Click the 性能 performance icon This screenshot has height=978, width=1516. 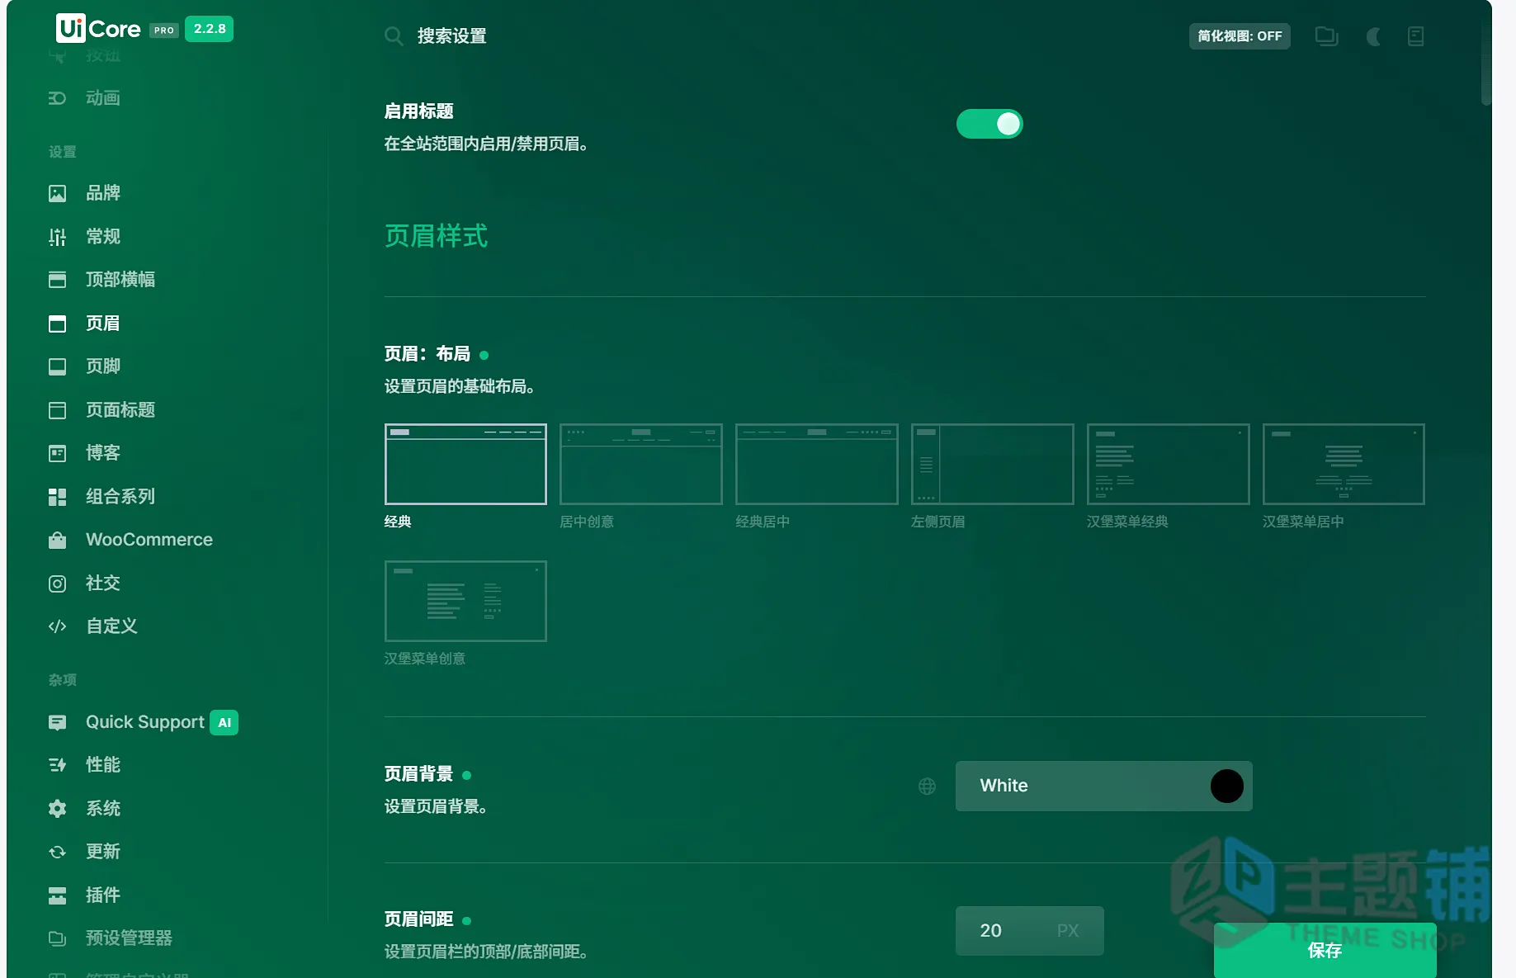click(x=57, y=765)
